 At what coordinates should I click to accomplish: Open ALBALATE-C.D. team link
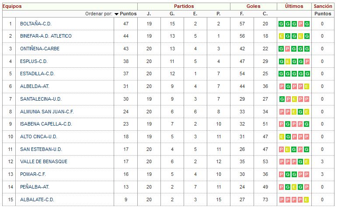tap(37, 199)
